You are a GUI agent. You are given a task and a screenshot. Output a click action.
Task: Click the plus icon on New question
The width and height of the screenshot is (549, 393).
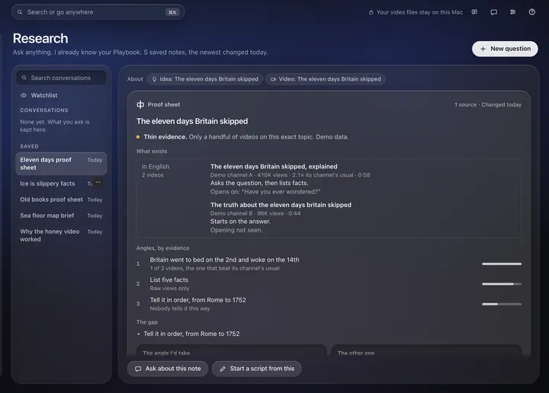tap(483, 49)
